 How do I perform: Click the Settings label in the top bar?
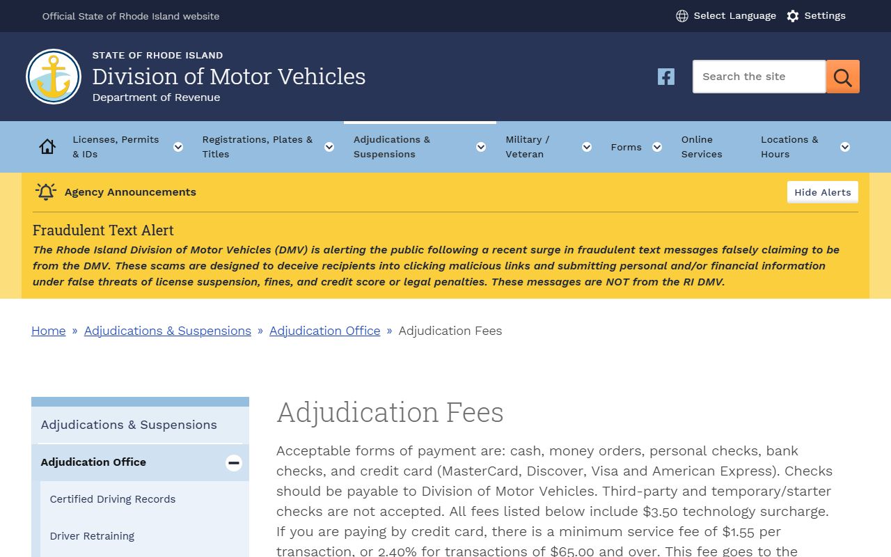click(825, 16)
